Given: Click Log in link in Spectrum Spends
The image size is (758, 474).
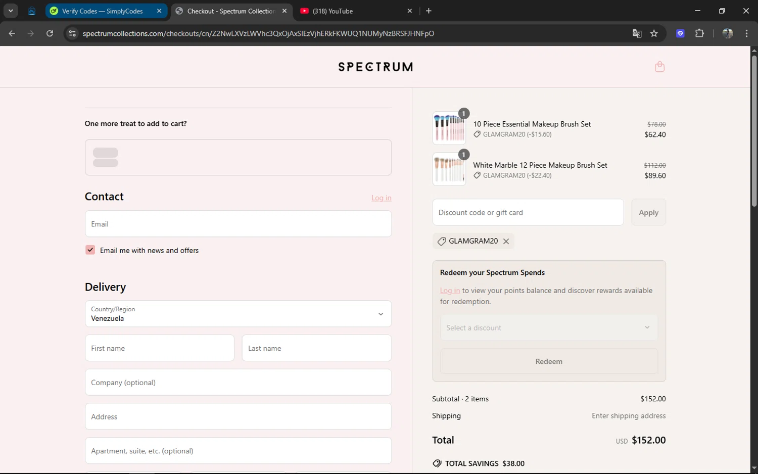Looking at the screenshot, I should click(450, 291).
